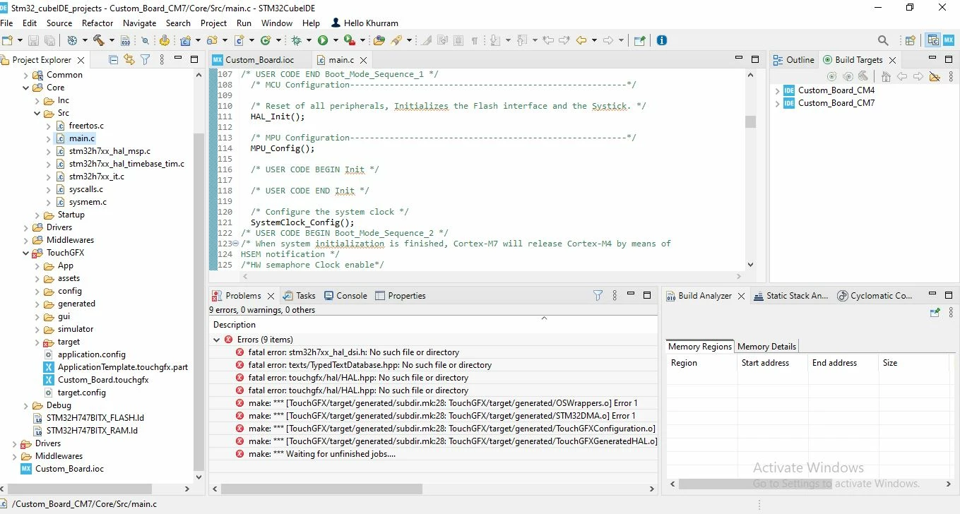Image resolution: width=960 pixels, height=514 pixels.
Task: Select the Memory Details tab
Action: click(766, 347)
